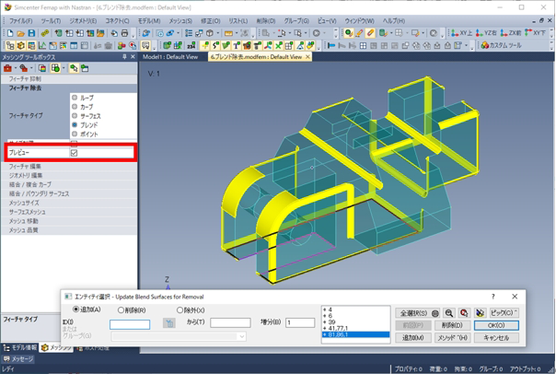Click the zoom magnifier icon in the entity dialog

(x=449, y=313)
